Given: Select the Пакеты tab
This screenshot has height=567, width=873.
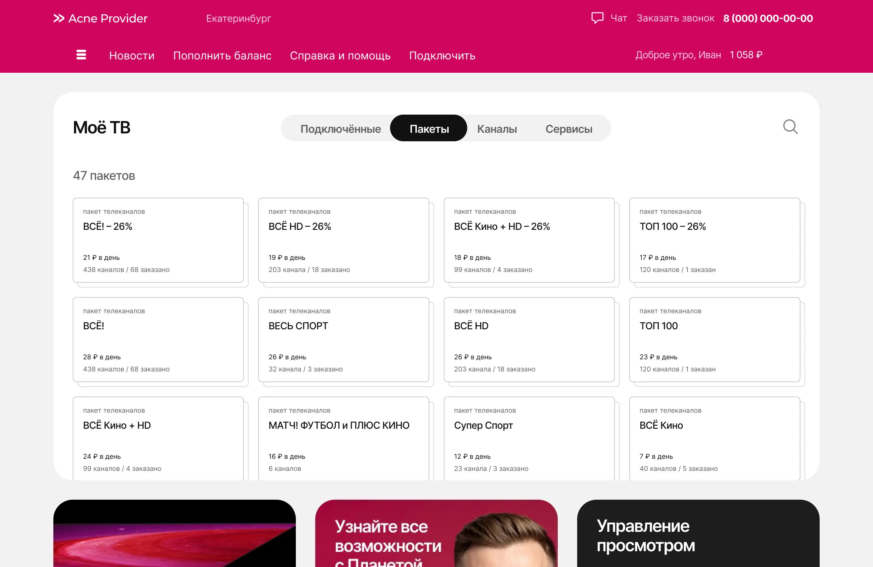Looking at the screenshot, I should pos(429,128).
